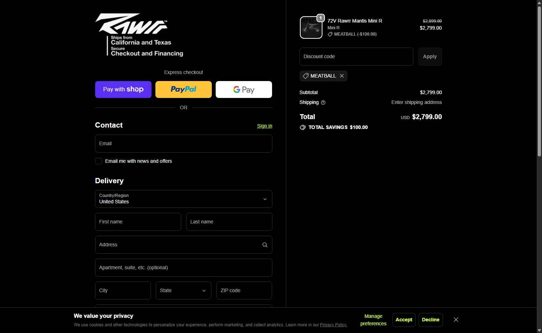Close the privacy banner
Viewport: 542px width, 333px height.
(456, 320)
